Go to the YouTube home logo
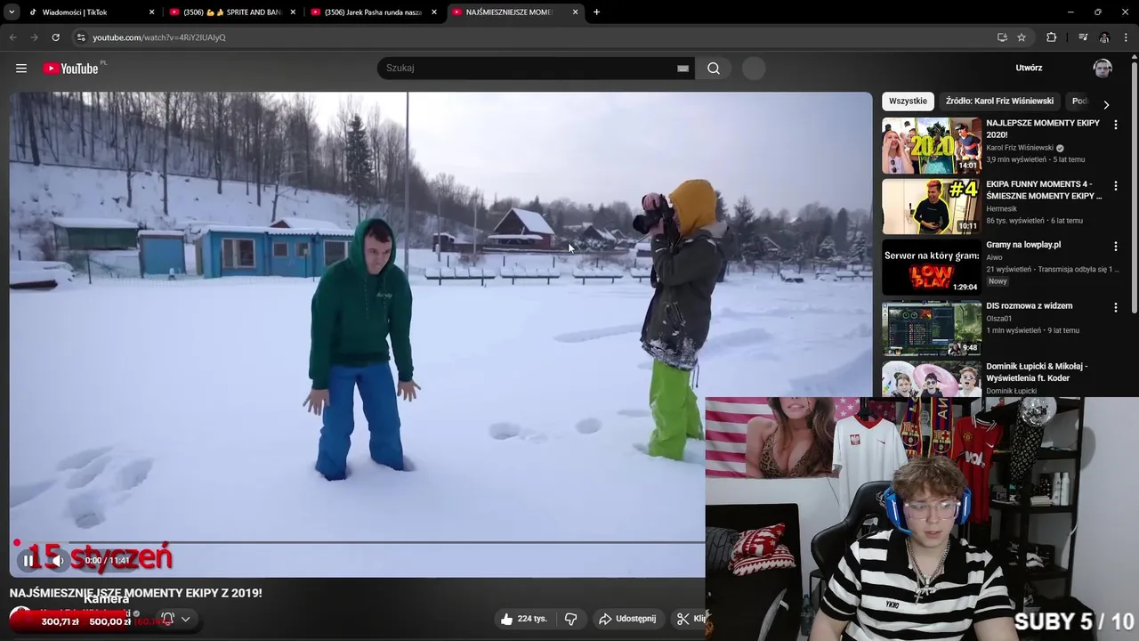The image size is (1139, 641). [70, 69]
